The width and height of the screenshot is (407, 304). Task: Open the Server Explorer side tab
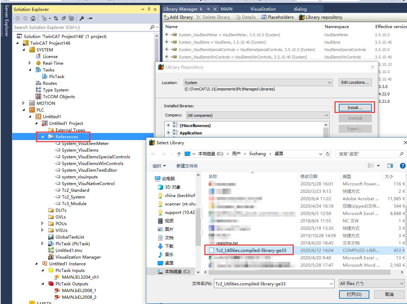pos(6,21)
